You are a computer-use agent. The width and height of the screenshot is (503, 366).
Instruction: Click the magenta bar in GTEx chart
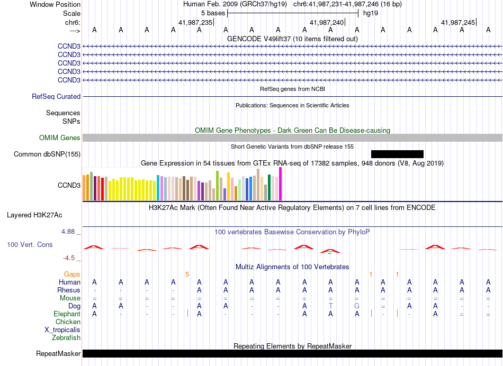(281, 184)
